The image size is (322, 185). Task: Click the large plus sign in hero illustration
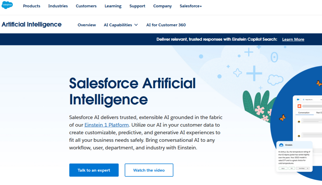tap(254, 74)
